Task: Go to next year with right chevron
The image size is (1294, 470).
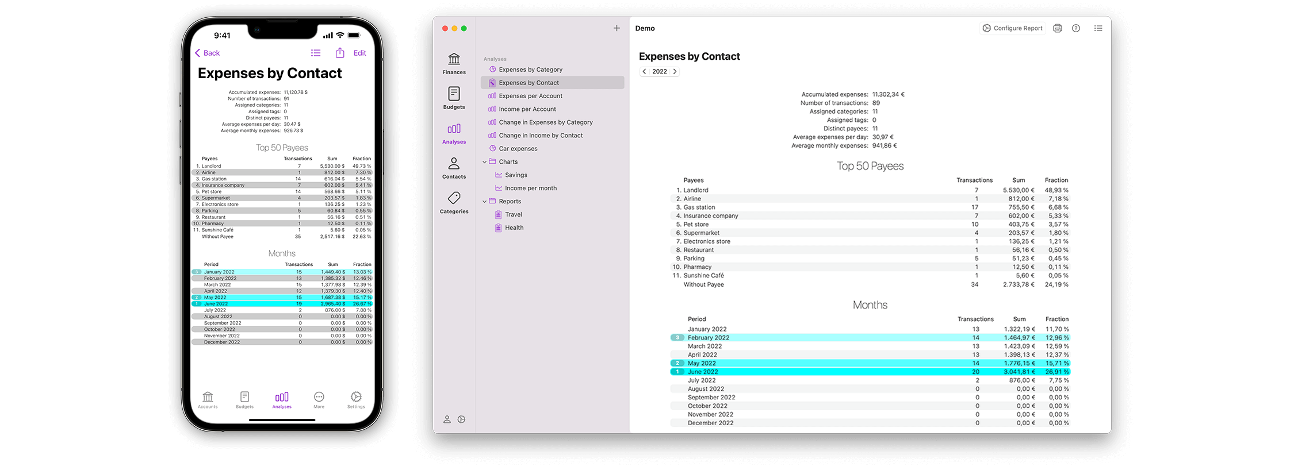Action: pos(675,72)
